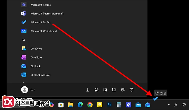Open the personal folder shortcut

coord(105,90)
